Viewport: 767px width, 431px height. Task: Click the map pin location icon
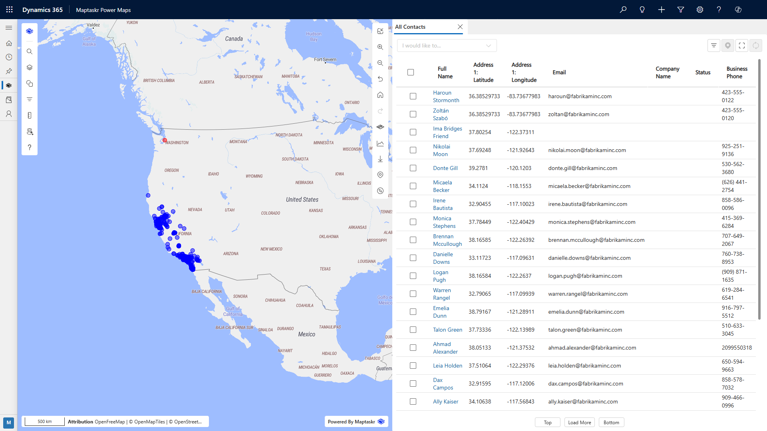pyautogui.click(x=380, y=175)
